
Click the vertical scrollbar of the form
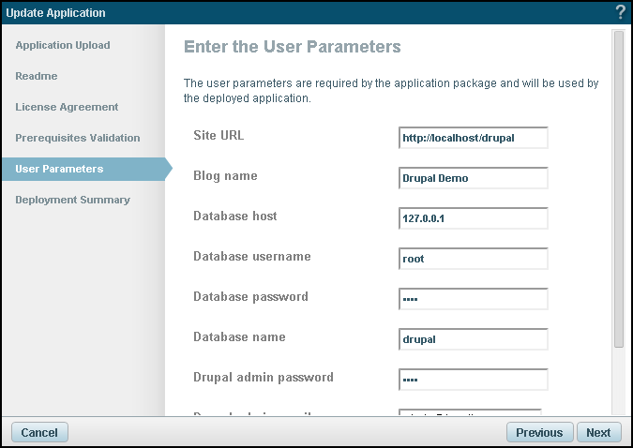(618, 187)
